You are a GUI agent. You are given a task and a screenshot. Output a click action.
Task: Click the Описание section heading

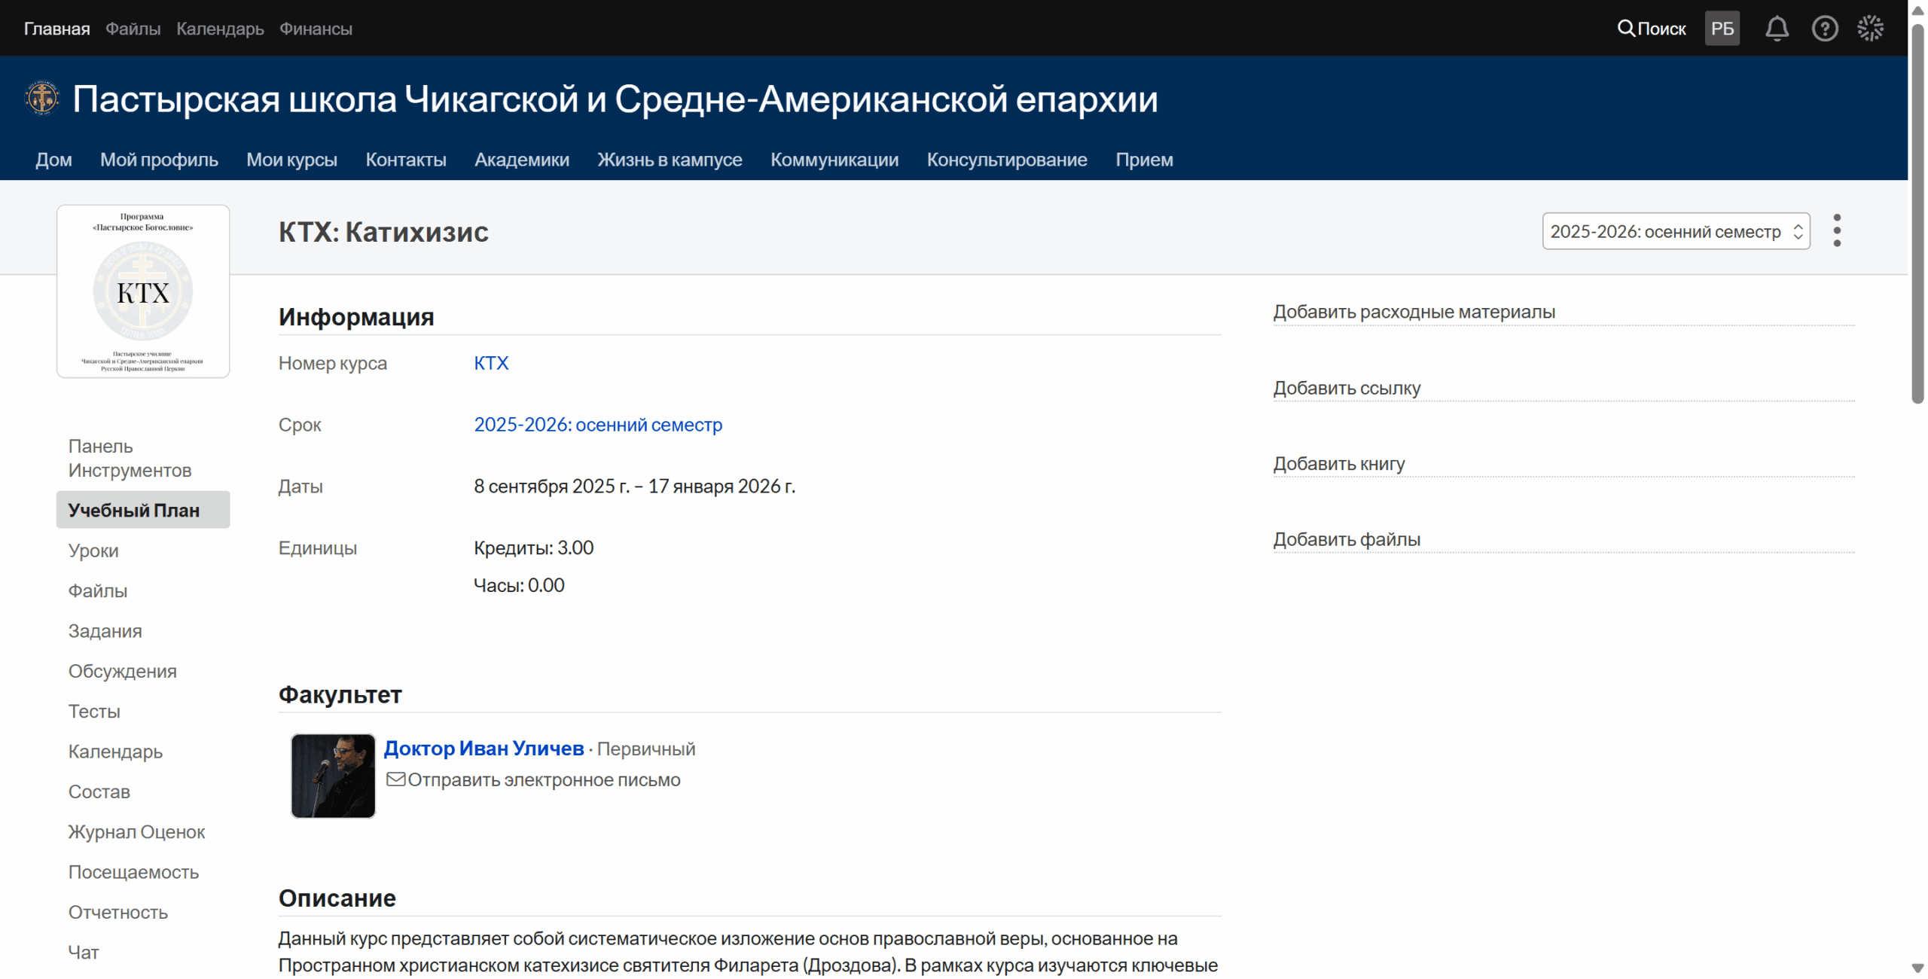pyautogui.click(x=337, y=898)
